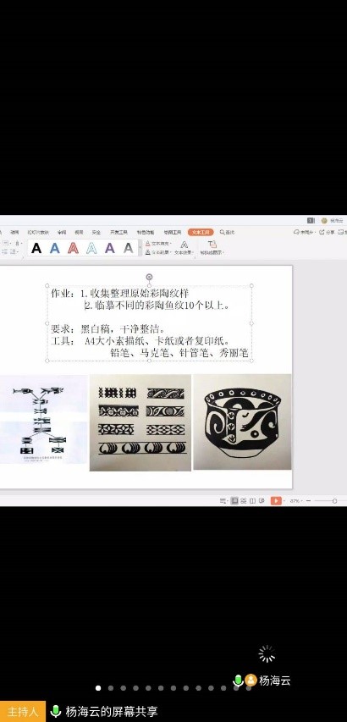Click the convert-to-diagram icon in ribbon
Viewport: 347px width, 722px height.
click(x=212, y=247)
